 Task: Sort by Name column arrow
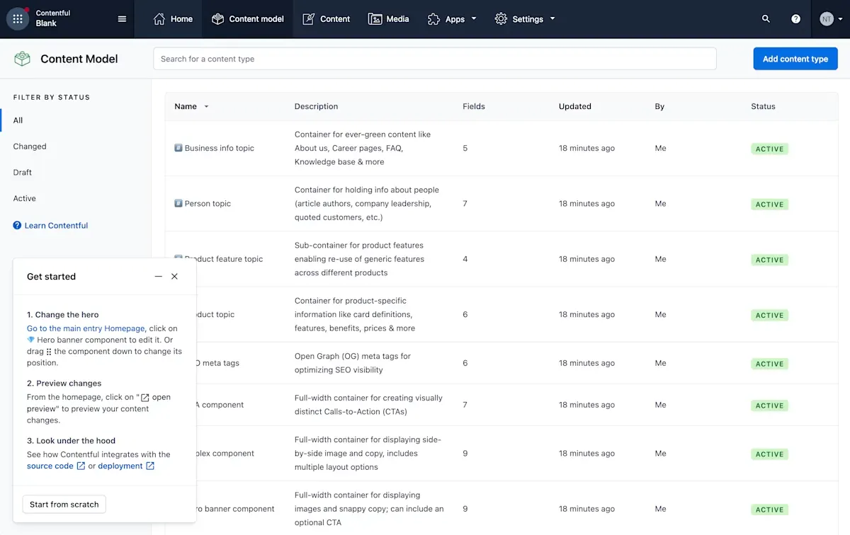click(206, 107)
